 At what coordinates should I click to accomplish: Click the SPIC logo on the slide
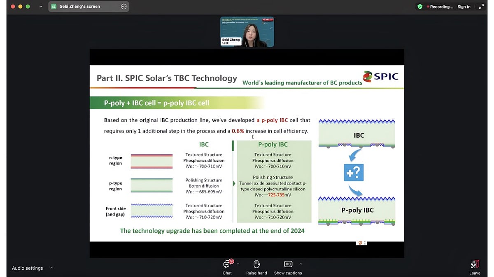[x=381, y=76]
